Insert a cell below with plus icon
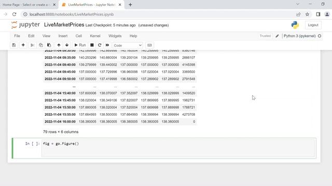The width and height of the screenshot is (332, 186). tap(23, 45)
